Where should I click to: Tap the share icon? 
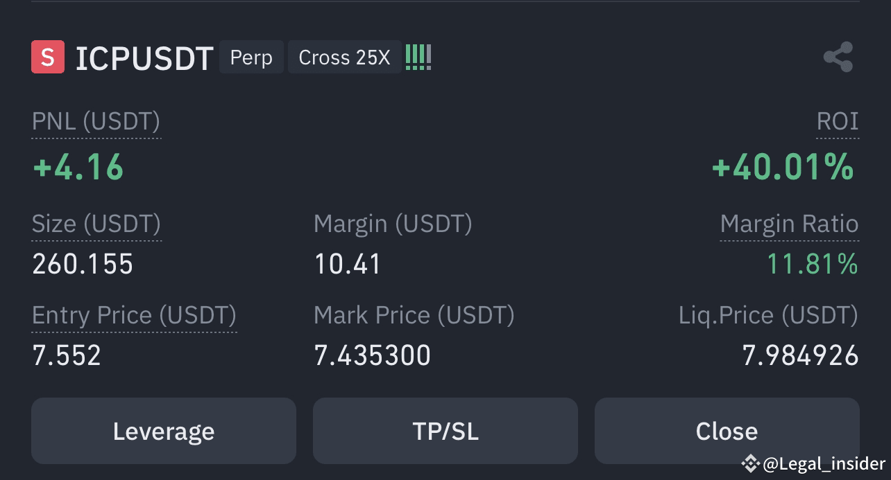pyautogui.click(x=838, y=57)
